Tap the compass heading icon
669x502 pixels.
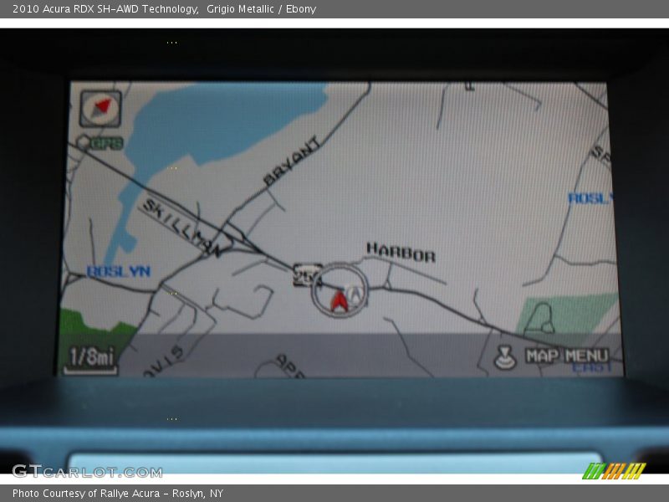[x=100, y=108]
